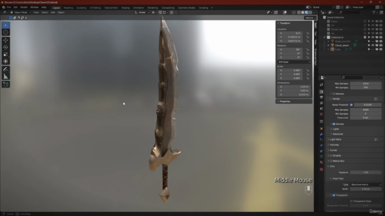Viewport: 385px width, 216px height.
Task: Open the Tool properties tab
Action: click(x=321, y=85)
